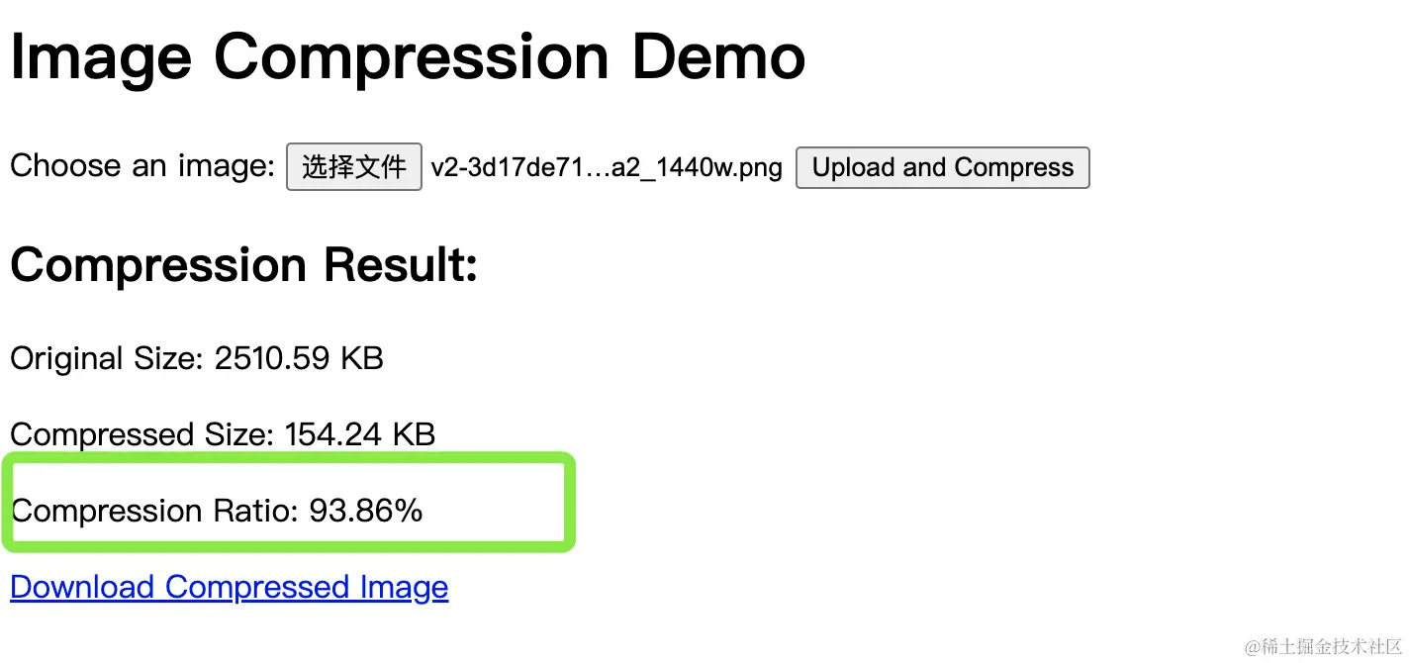Click the selected file name v2-3d17de71…a2_1440w.png
The image size is (1409, 663).
click(607, 167)
